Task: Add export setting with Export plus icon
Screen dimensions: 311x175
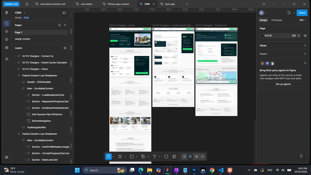Action: 305,54
